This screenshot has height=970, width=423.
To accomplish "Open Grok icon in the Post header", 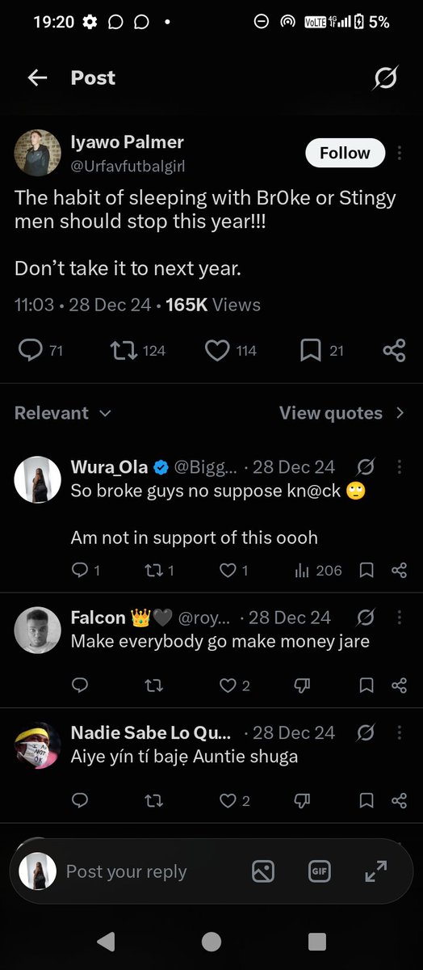I will (x=385, y=78).
